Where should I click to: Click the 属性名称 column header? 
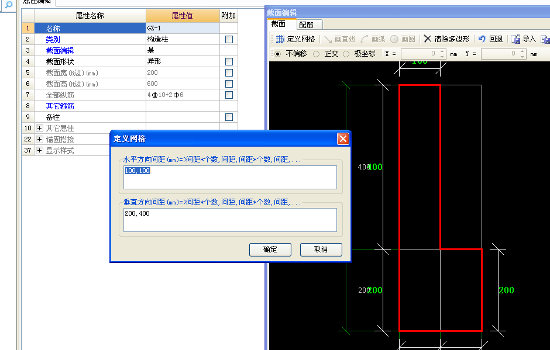(90, 16)
